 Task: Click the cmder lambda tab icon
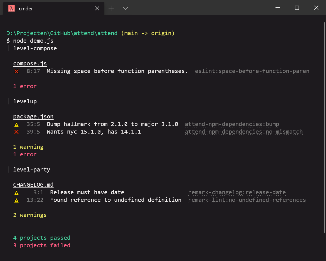tap(12, 8)
